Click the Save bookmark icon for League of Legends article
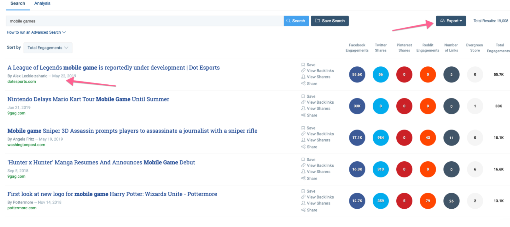The height and width of the screenshot is (227, 510). pos(303,65)
